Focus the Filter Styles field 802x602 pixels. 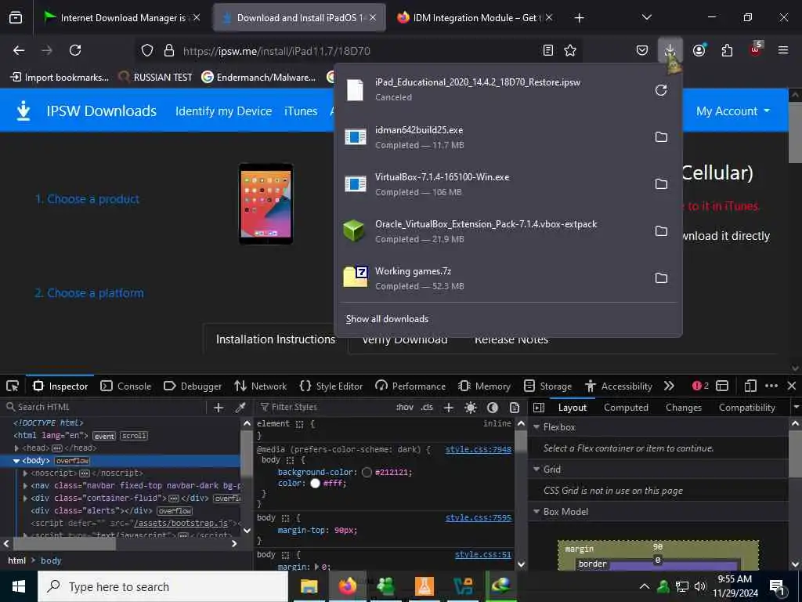coord(325,408)
